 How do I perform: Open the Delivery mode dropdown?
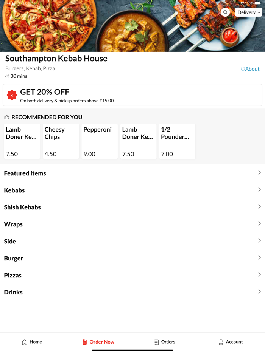click(248, 12)
